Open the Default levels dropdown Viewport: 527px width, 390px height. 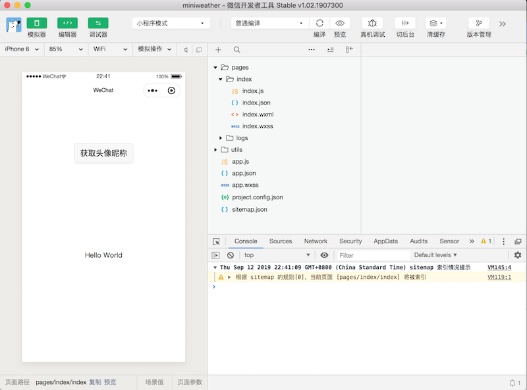435,255
